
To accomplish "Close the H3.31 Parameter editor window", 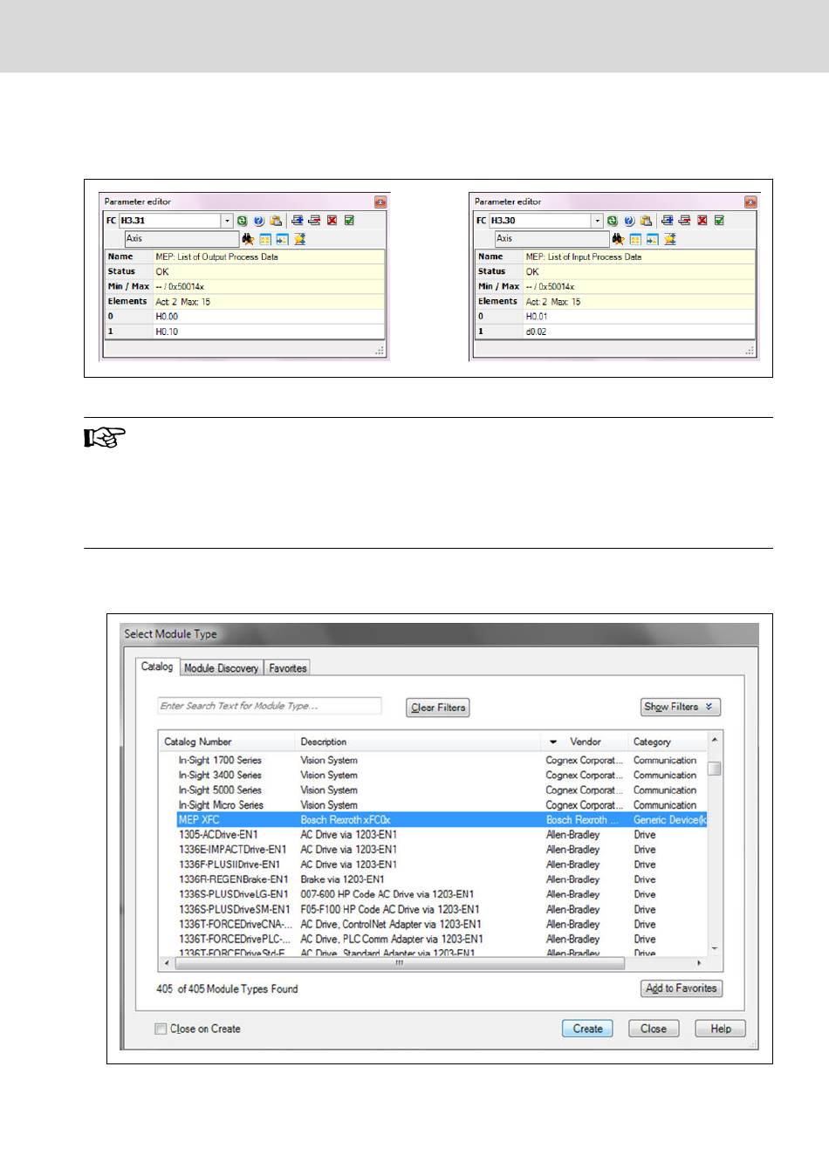I will coord(380,202).
